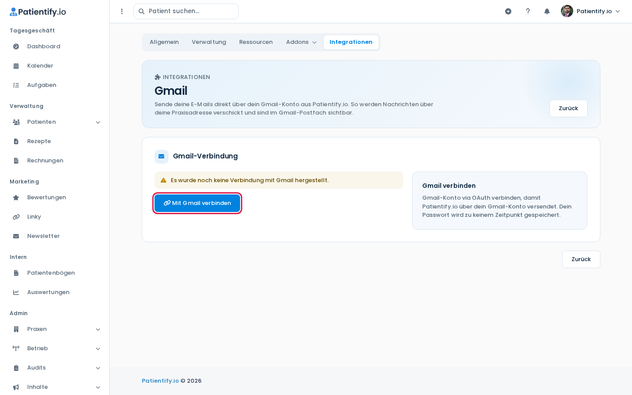Click the 'Gmail verbinden' info heading
Image resolution: width=632 pixels, height=395 pixels.
449,186
